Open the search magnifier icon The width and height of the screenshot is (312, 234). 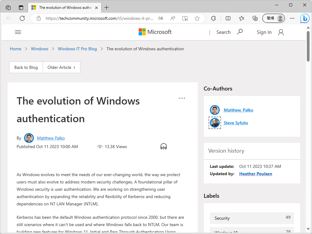(x=240, y=32)
